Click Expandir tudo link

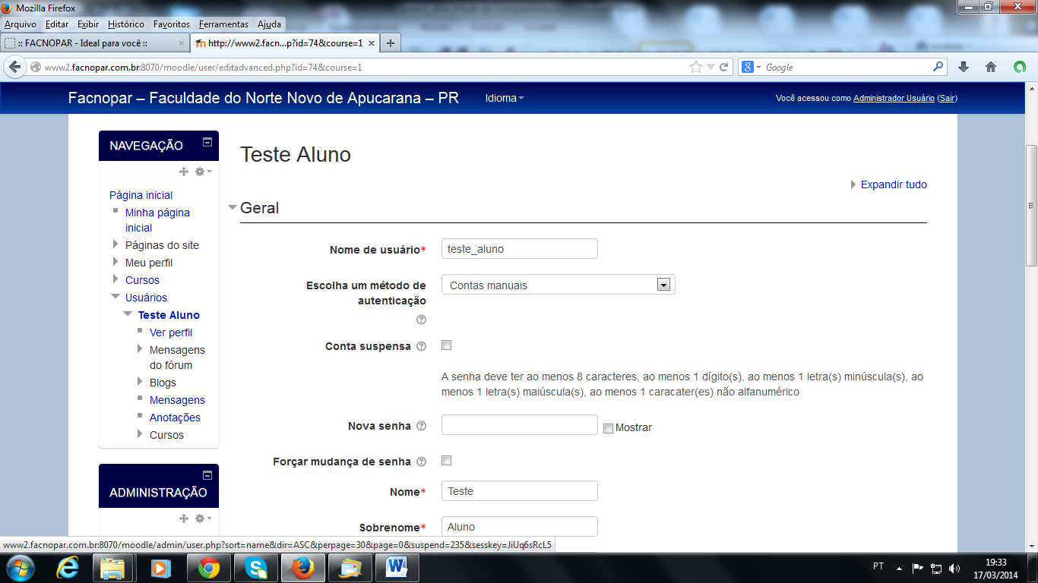click(x=894, y=184)
